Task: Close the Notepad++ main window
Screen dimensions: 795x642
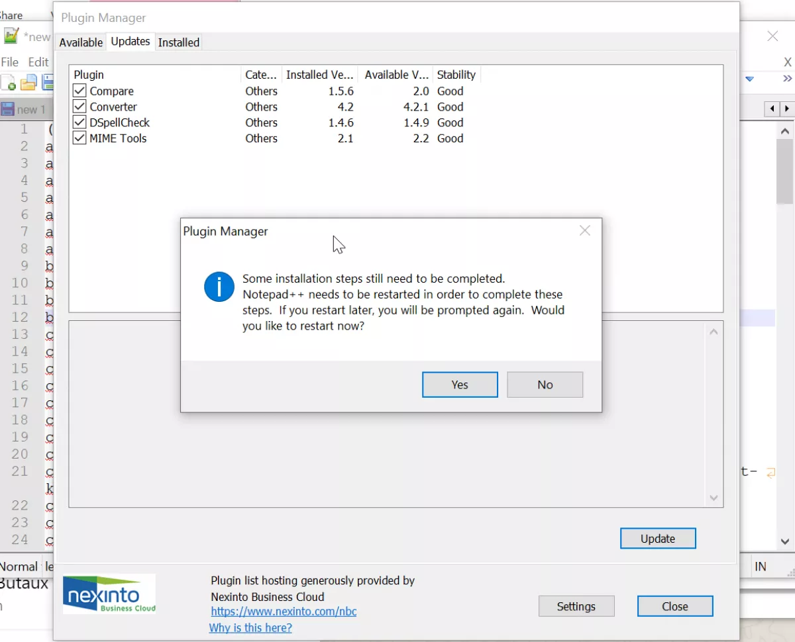Action: 772,36
